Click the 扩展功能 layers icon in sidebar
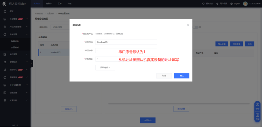Image resolution: width=262 pixels, height=127 pixels. 5,100
